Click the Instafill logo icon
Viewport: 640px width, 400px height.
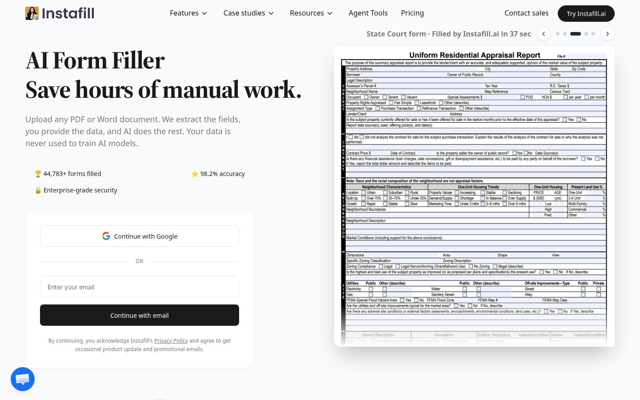(x=32, y=13)
